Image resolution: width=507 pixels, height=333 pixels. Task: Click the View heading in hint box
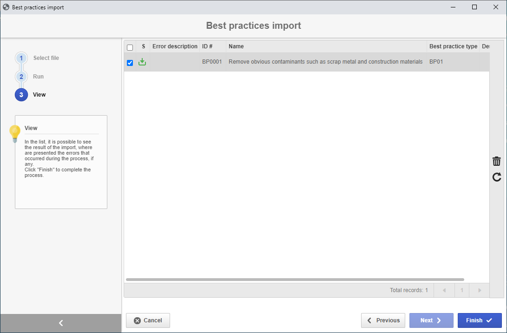point(31,128)
